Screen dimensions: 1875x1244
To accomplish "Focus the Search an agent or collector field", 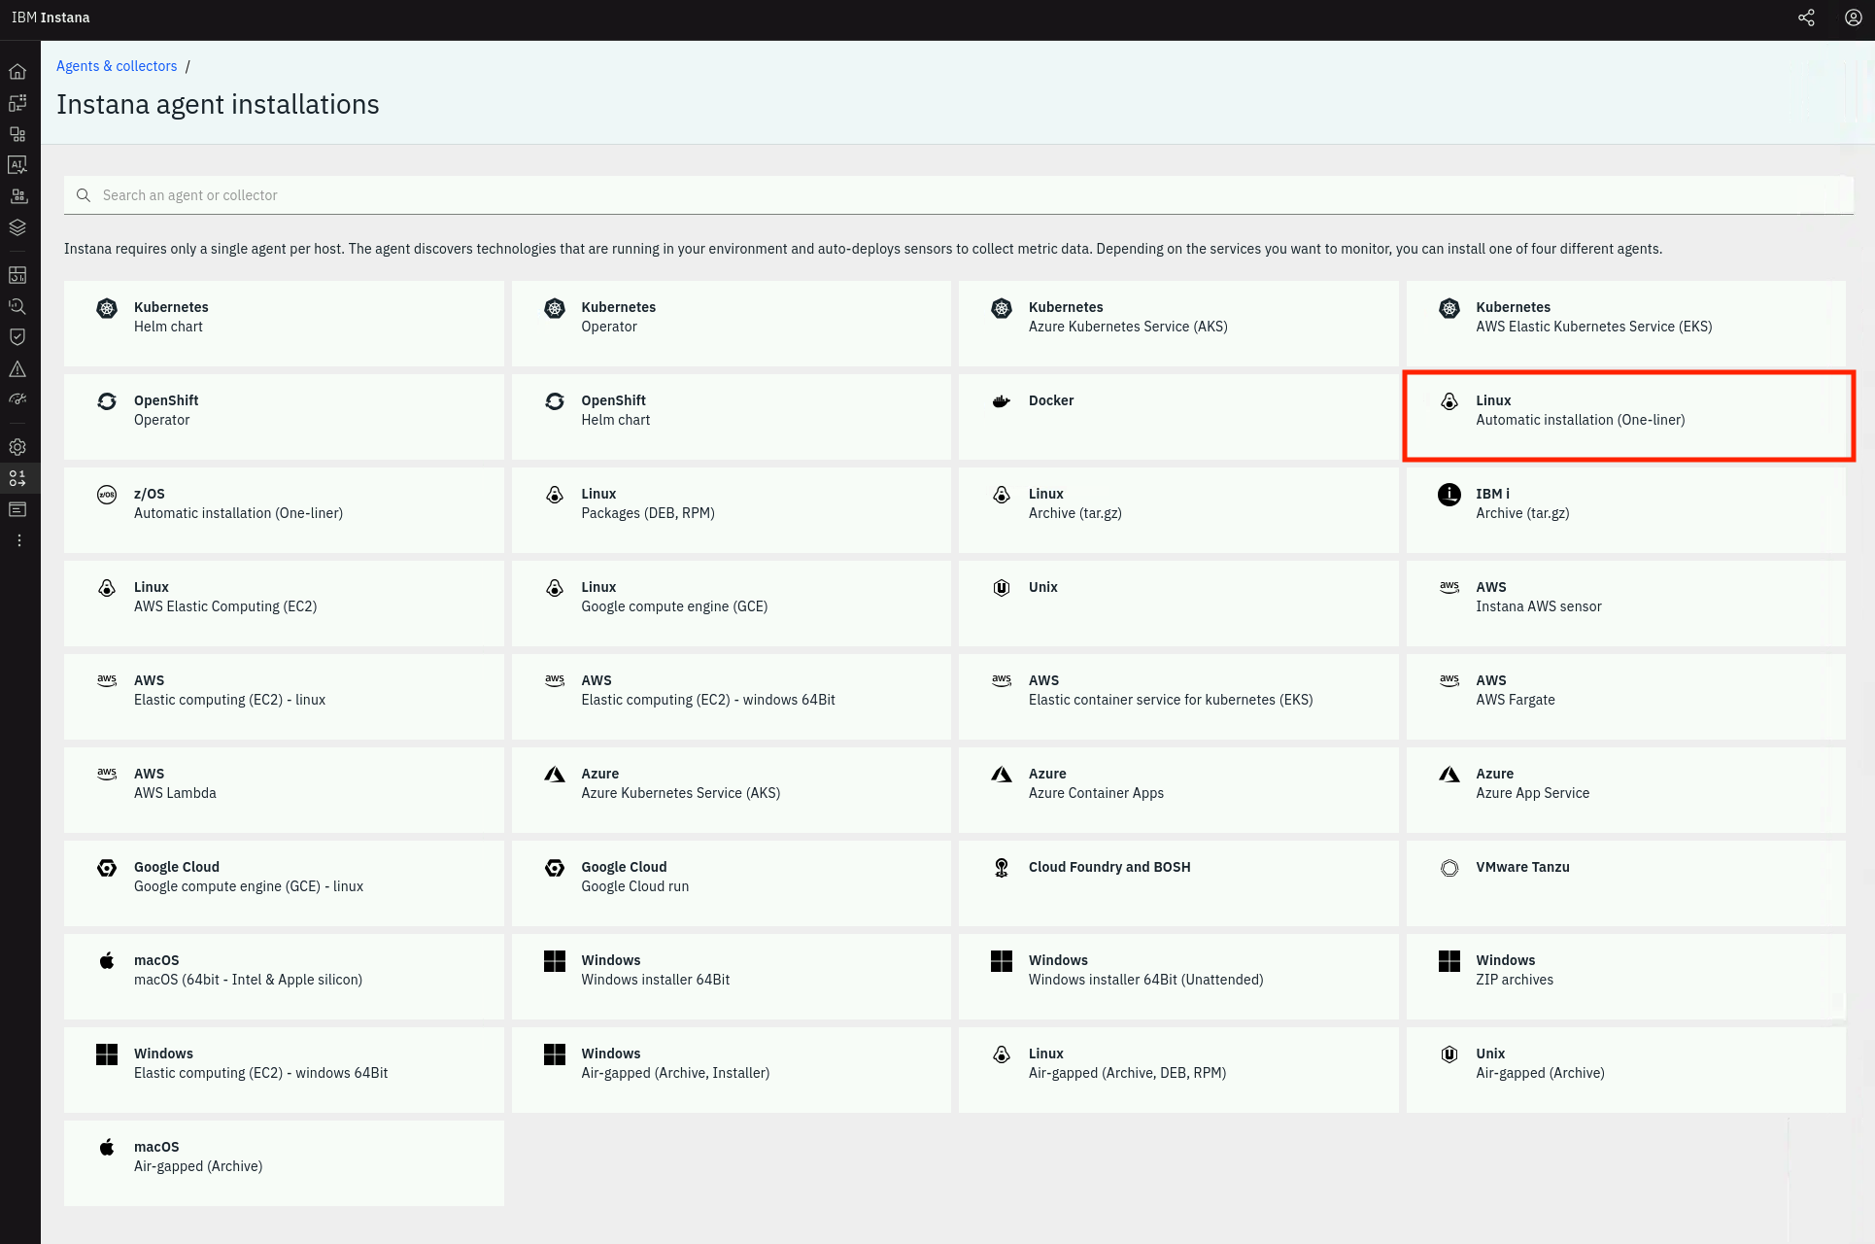I will (x=959, y=195).
